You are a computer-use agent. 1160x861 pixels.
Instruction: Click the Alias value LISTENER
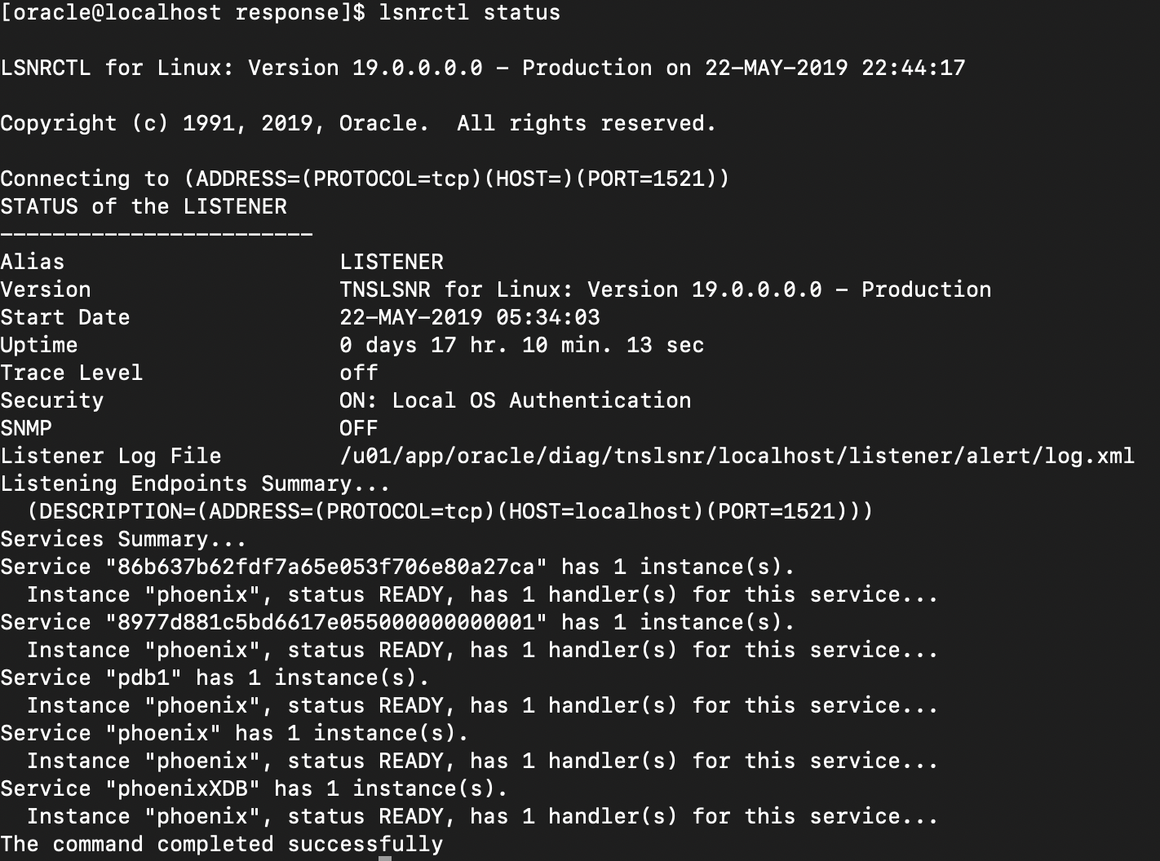click(x=392, y=262)
